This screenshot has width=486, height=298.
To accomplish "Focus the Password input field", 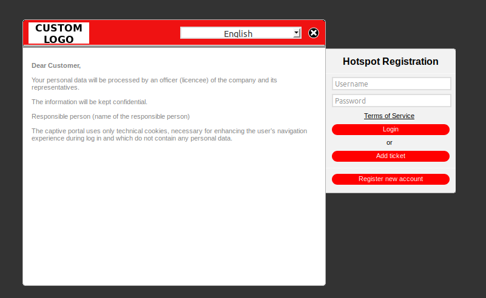I will click(391, 101).
